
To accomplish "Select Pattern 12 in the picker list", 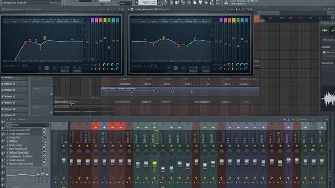I will pyautogui.click(x=14, y=96).
